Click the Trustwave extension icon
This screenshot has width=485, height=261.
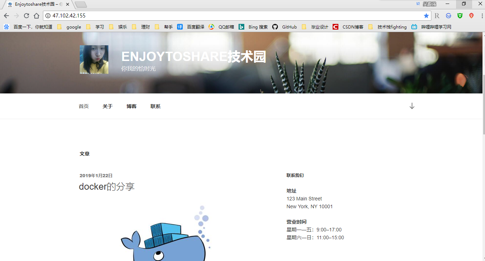point(460,16)
